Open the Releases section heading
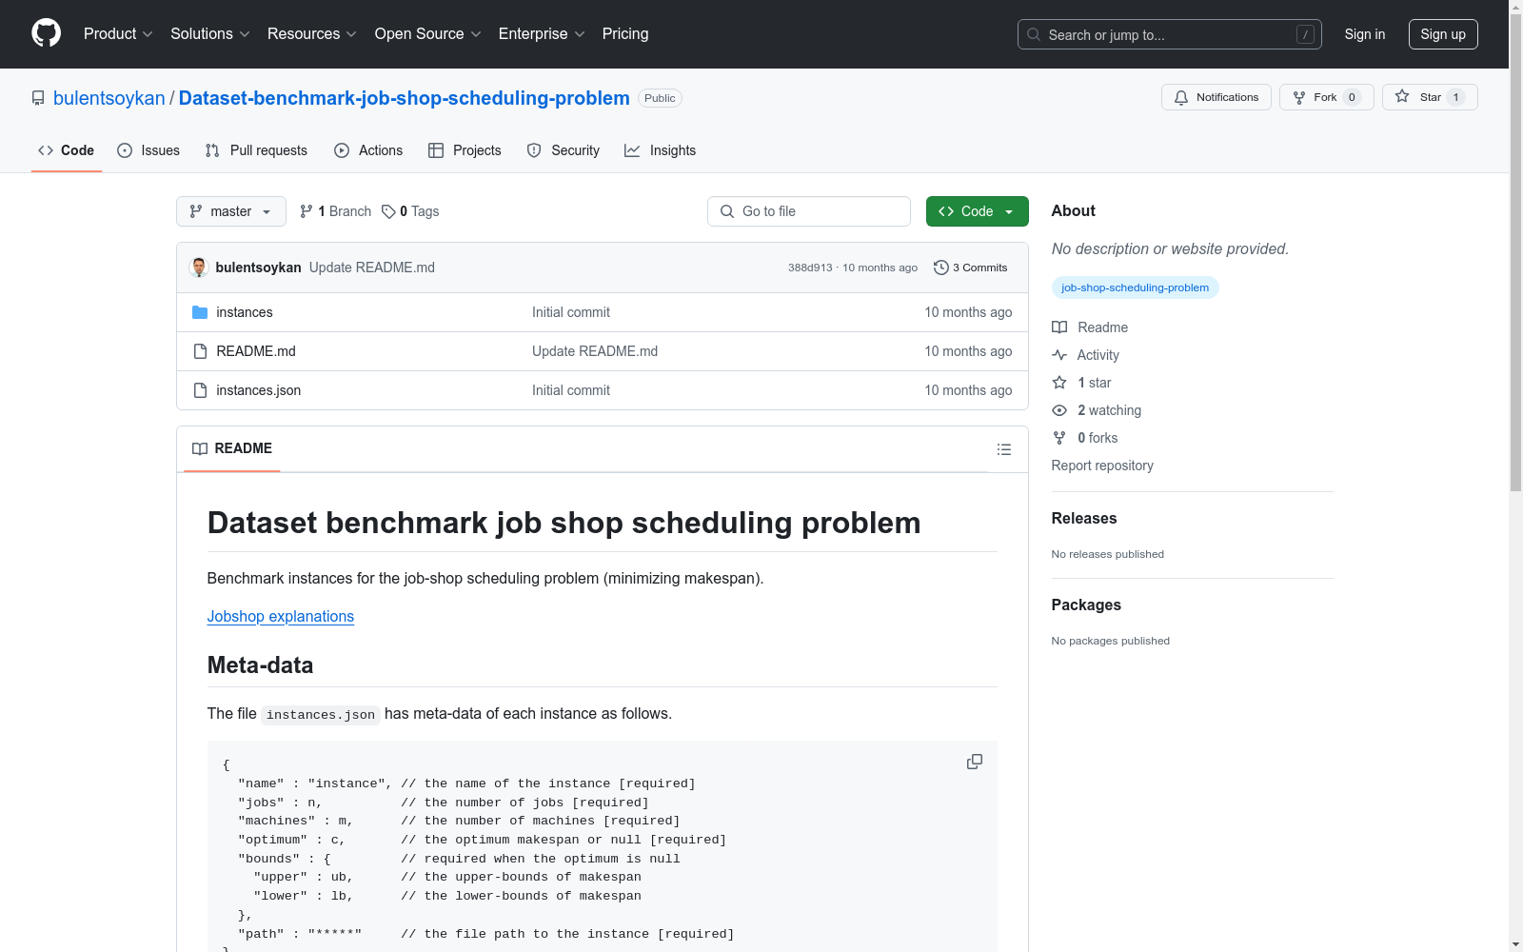Screen dimensions: 1523x952 (x=1084, y=518)
